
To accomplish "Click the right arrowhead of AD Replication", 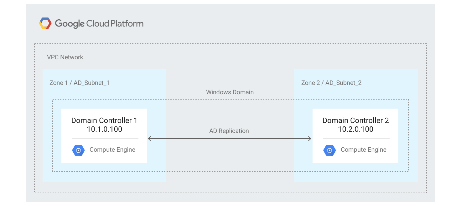I will point(310,138).
